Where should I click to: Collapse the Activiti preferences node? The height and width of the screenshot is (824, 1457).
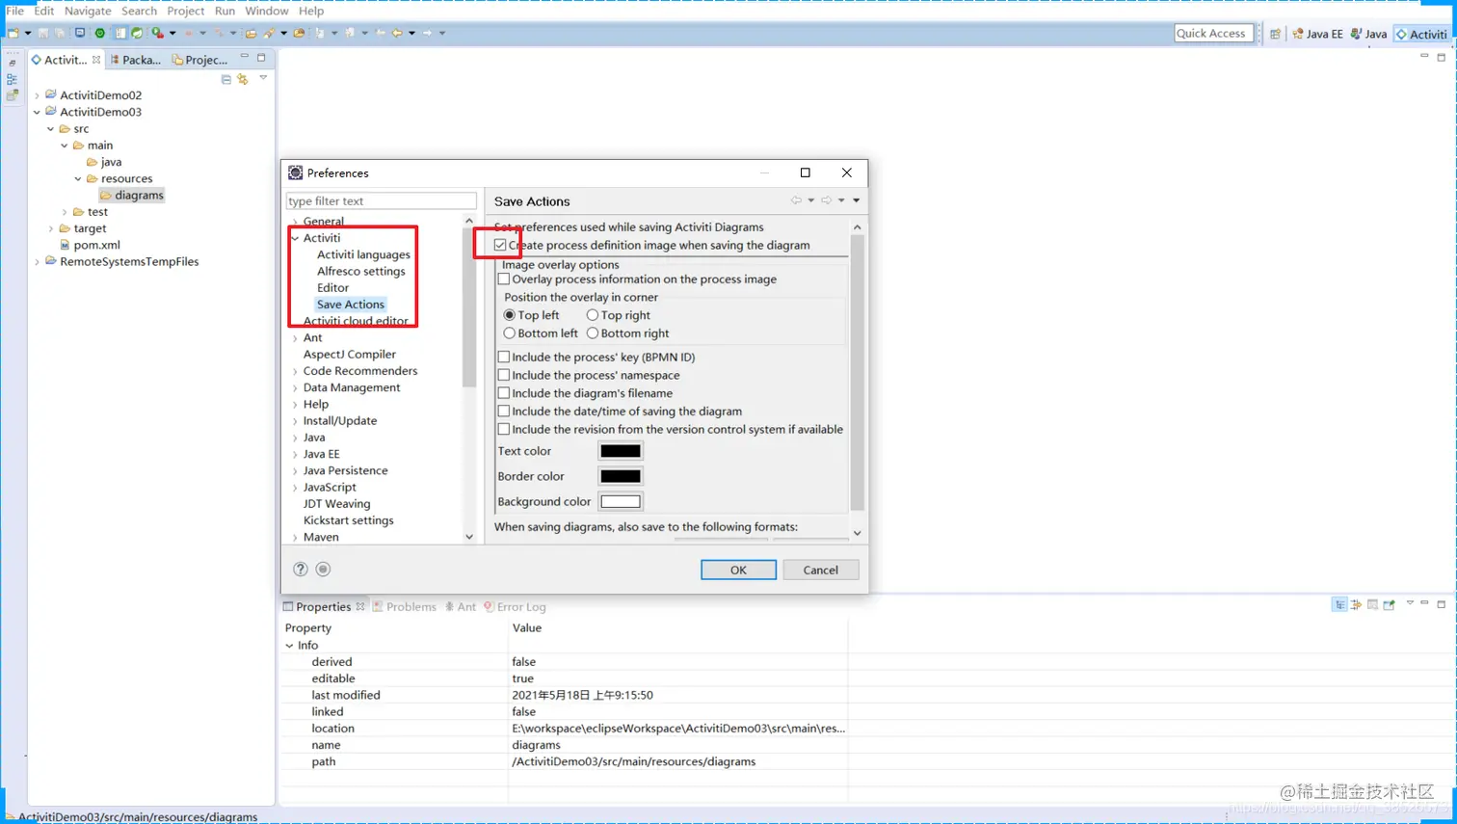[296, 238]
